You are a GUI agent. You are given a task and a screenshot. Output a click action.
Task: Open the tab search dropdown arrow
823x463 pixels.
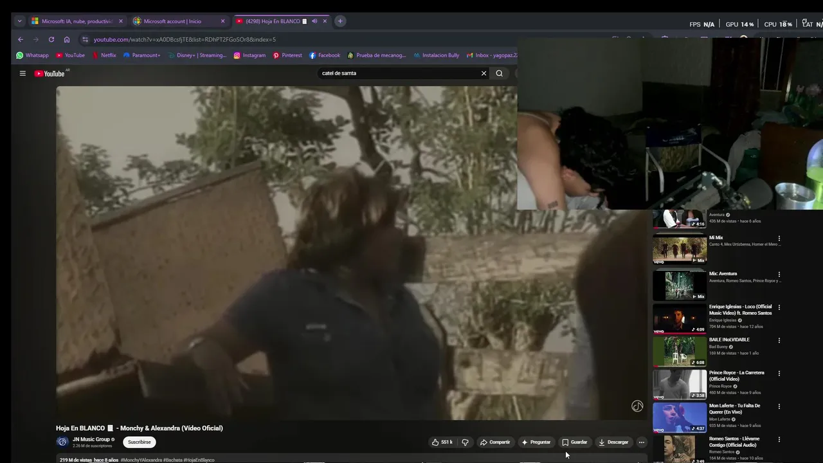click(x=19, y=21)
